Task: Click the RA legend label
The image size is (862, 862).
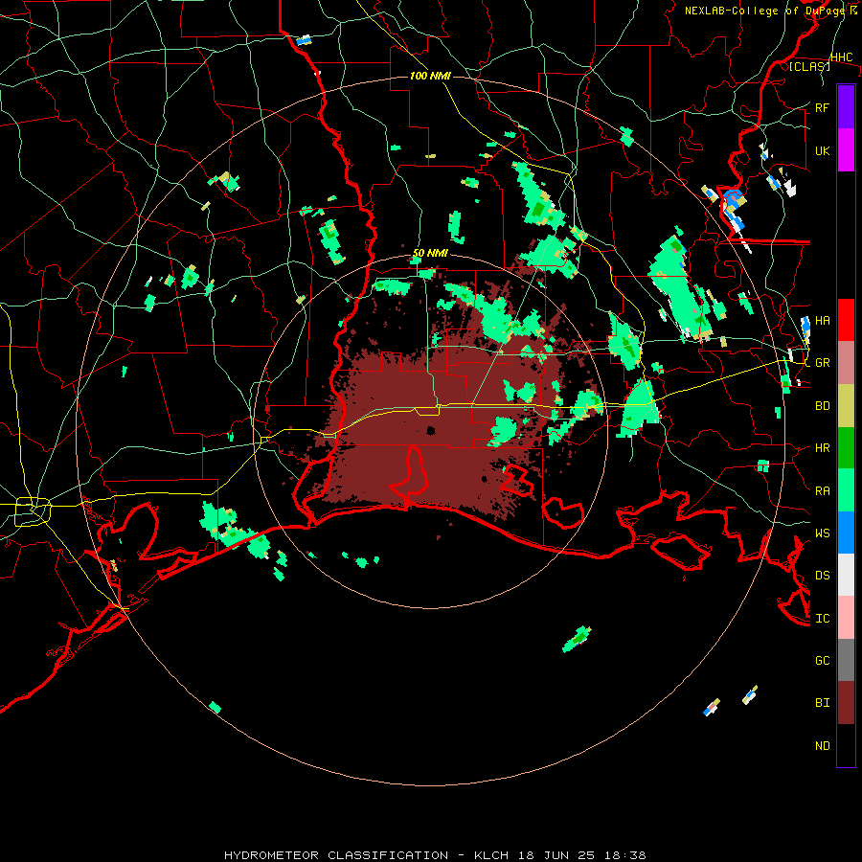Action: coord(822,491)
